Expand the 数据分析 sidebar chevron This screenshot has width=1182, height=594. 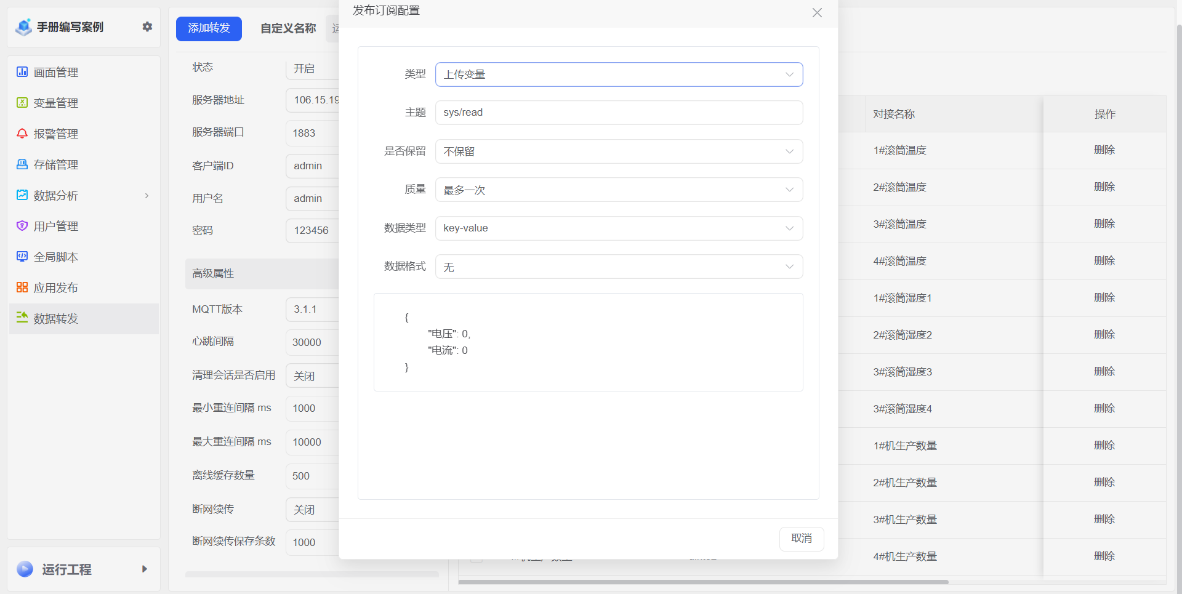(147, 195)
